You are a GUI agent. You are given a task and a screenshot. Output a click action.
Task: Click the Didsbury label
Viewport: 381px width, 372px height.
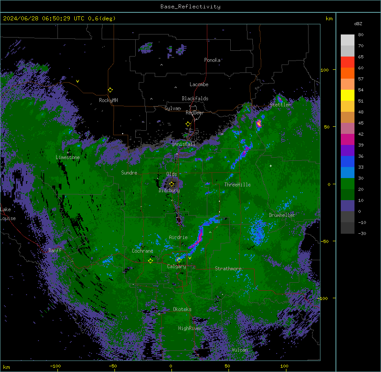(x=169, y=190)
